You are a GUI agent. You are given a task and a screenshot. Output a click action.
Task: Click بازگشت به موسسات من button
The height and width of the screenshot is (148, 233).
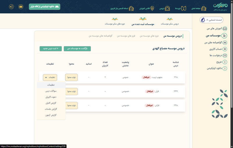tap(77, 48)
